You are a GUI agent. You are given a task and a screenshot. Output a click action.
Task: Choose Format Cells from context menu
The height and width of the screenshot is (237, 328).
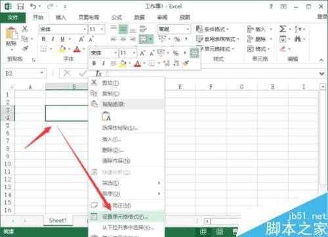[126, 217]
